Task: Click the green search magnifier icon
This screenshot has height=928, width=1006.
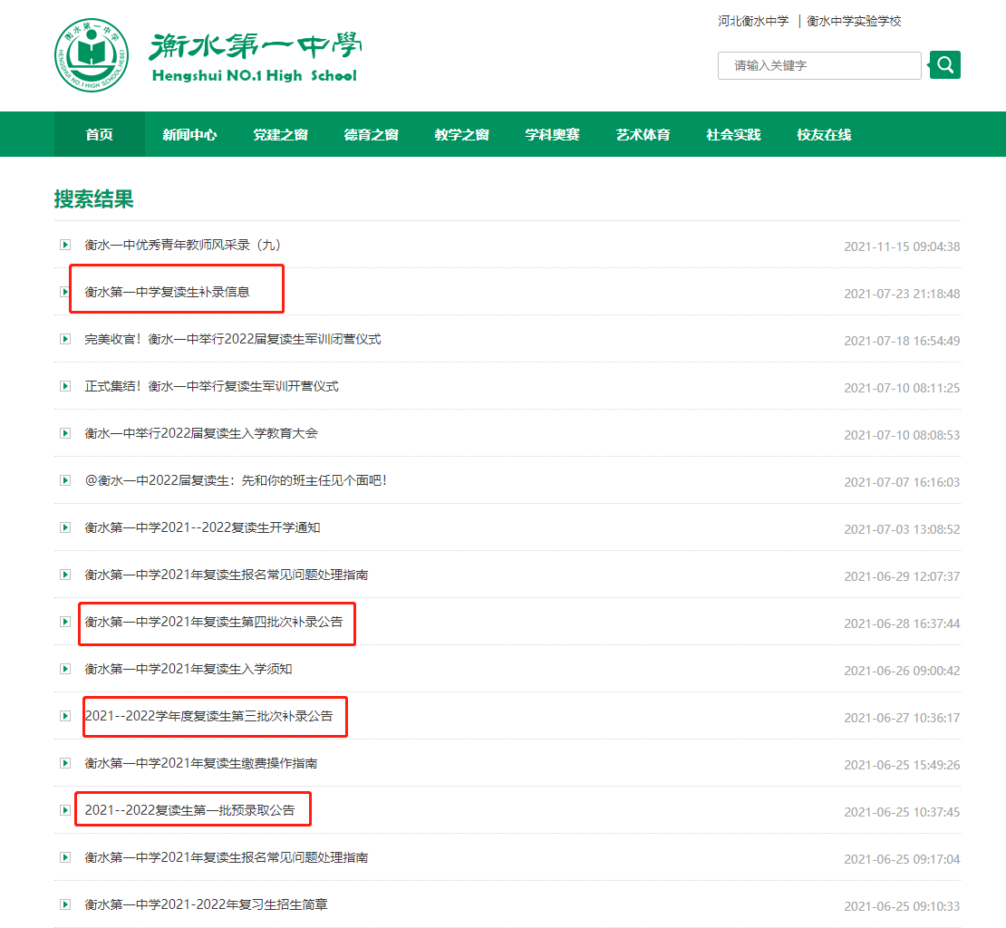Action: pos(943,64)
